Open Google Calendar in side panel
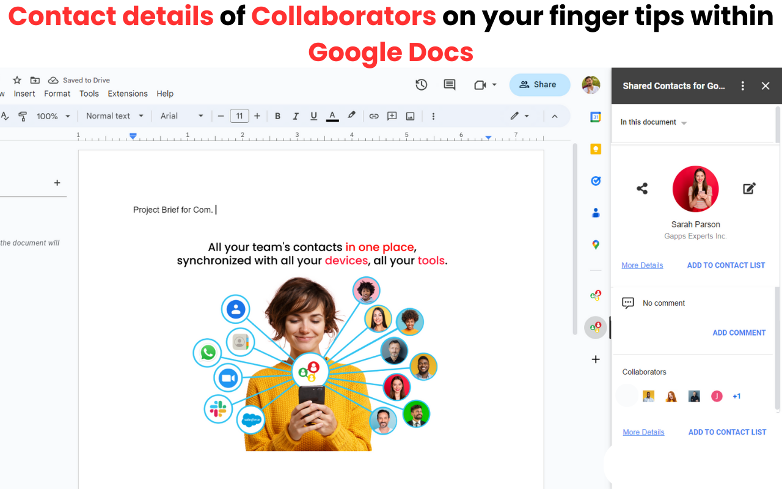This screenshot has width=782, height=489. 596,117
